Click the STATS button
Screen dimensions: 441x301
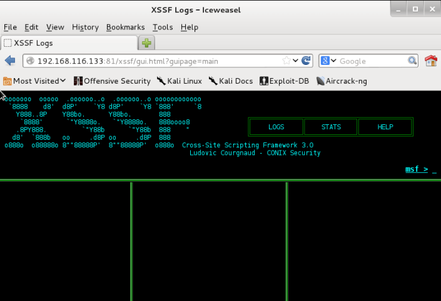(331, 127)
